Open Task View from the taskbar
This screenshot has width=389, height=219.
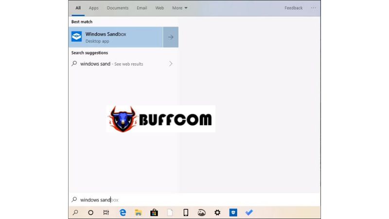(x=106, y=213)
